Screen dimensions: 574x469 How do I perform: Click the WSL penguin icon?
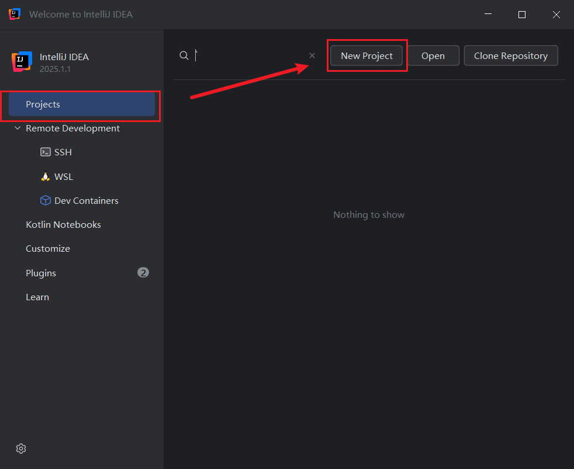pos(46,177)
